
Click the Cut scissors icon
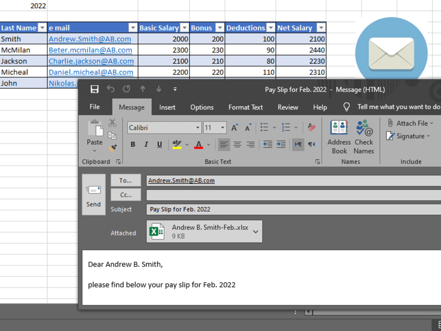112,123
